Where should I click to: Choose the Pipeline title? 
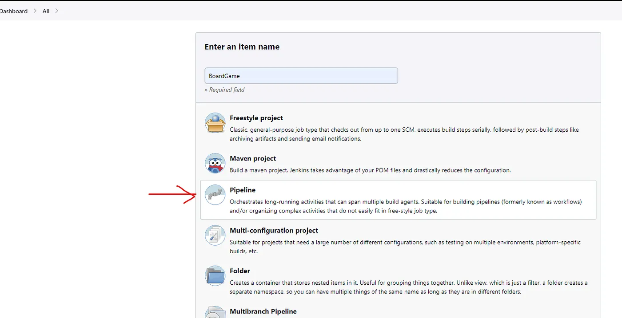point(243,190)
